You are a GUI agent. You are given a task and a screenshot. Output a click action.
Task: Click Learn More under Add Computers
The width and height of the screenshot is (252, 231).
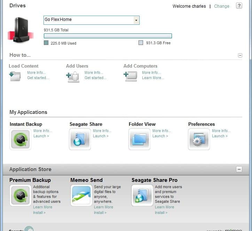tap(153, 78)
